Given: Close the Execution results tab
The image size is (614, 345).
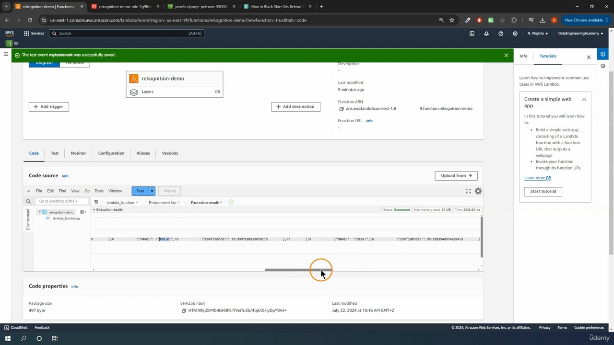Looking at the screenshot, I should [x=221, y=203].
